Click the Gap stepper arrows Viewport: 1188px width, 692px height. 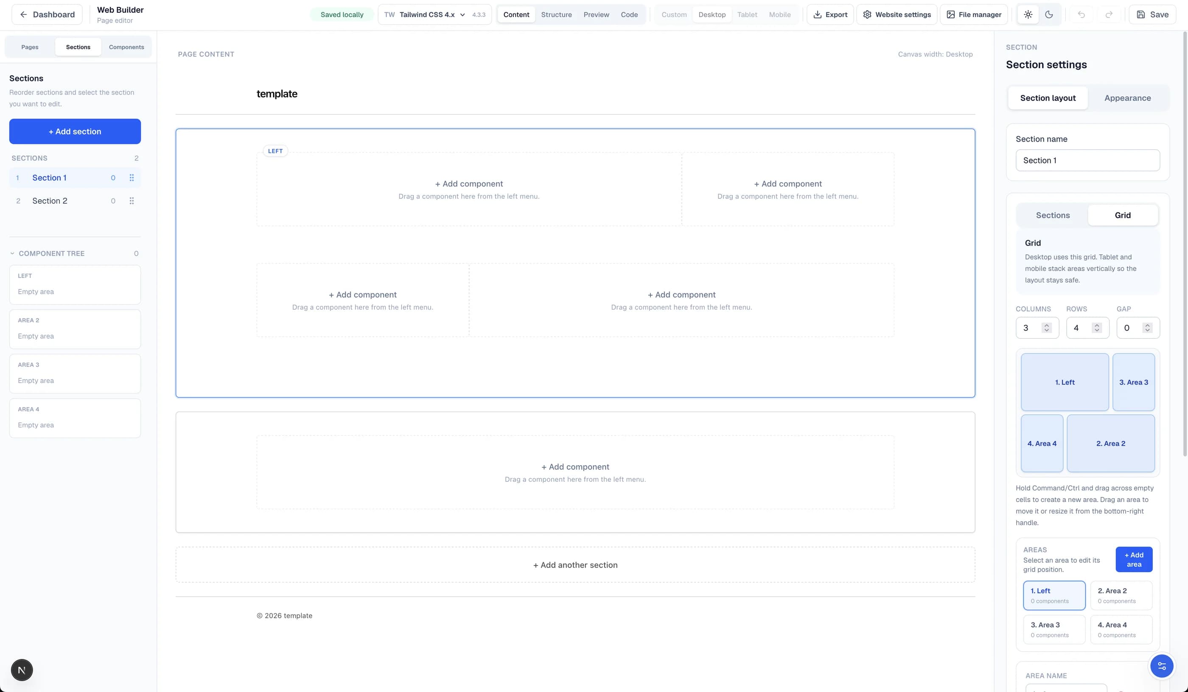point(1147,328)
